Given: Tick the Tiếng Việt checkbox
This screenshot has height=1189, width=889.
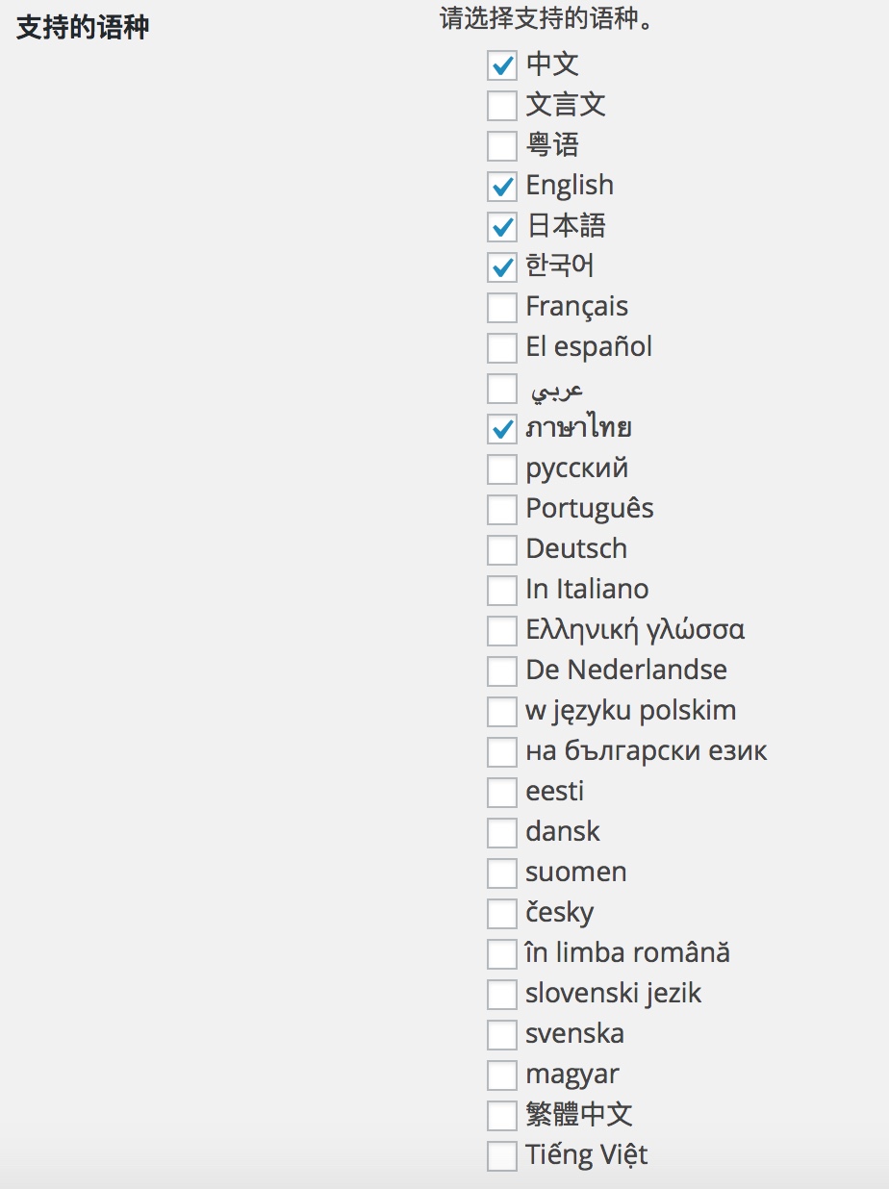Looking at the screenshot, I should (502, 1156).
